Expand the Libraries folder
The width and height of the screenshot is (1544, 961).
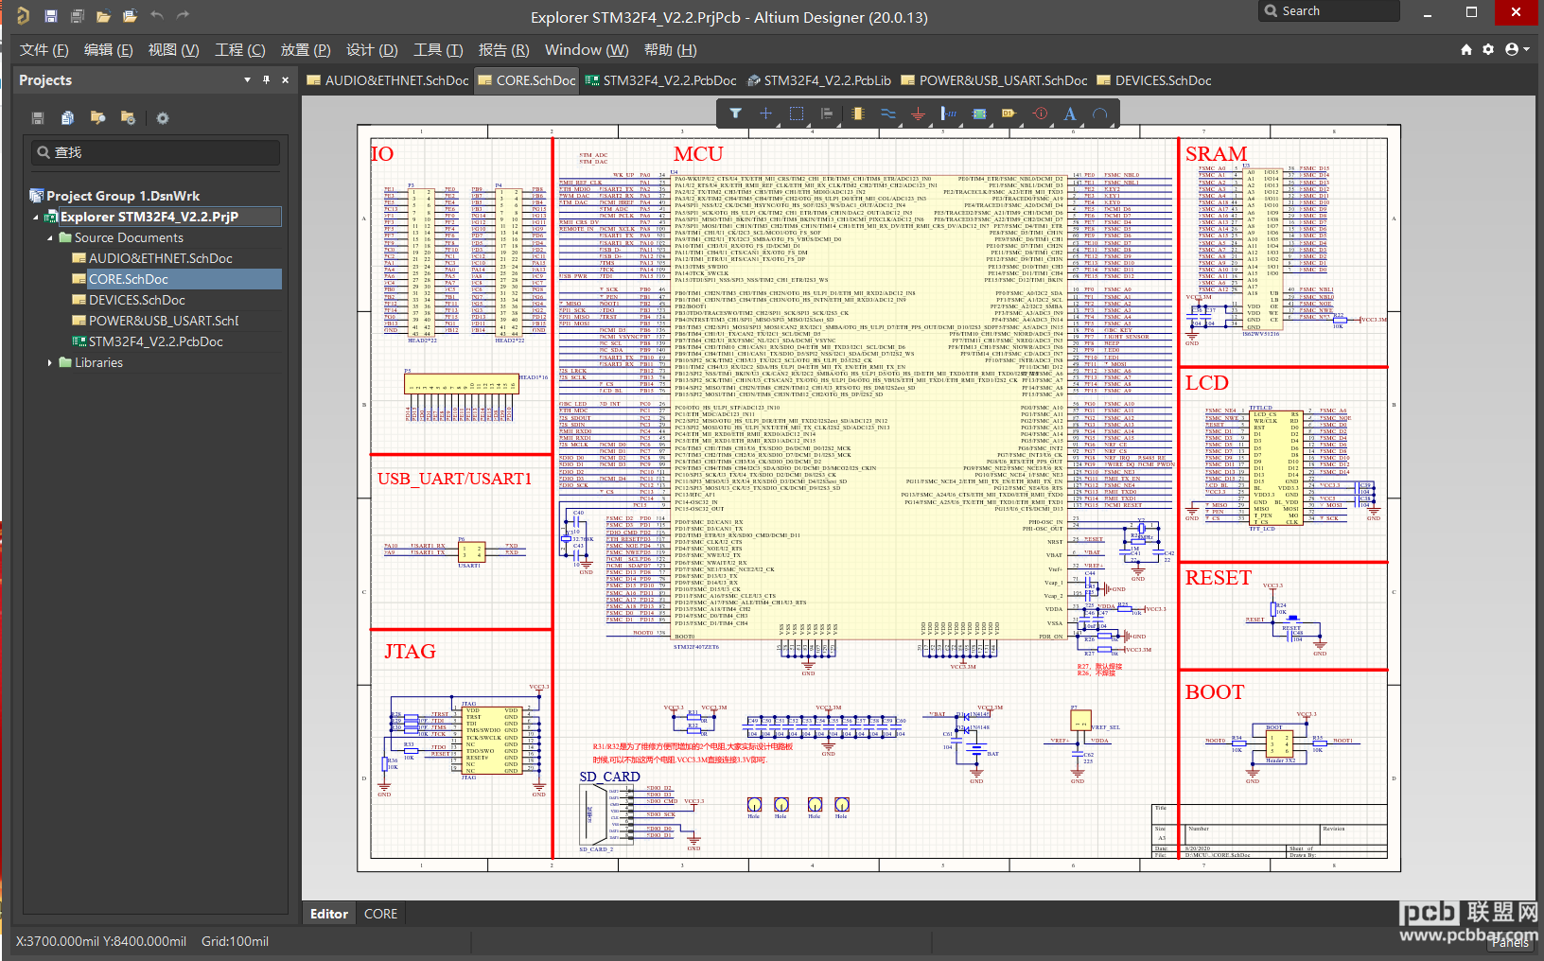50,362
